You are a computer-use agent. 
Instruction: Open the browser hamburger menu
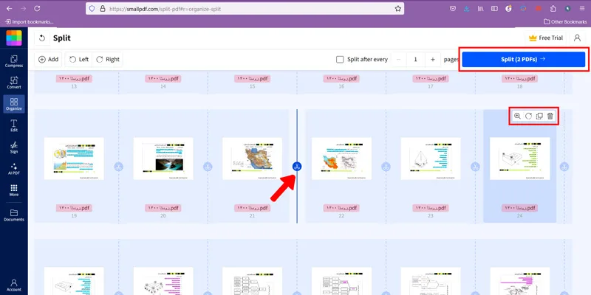pyautogui.click(x=582, y=8)
